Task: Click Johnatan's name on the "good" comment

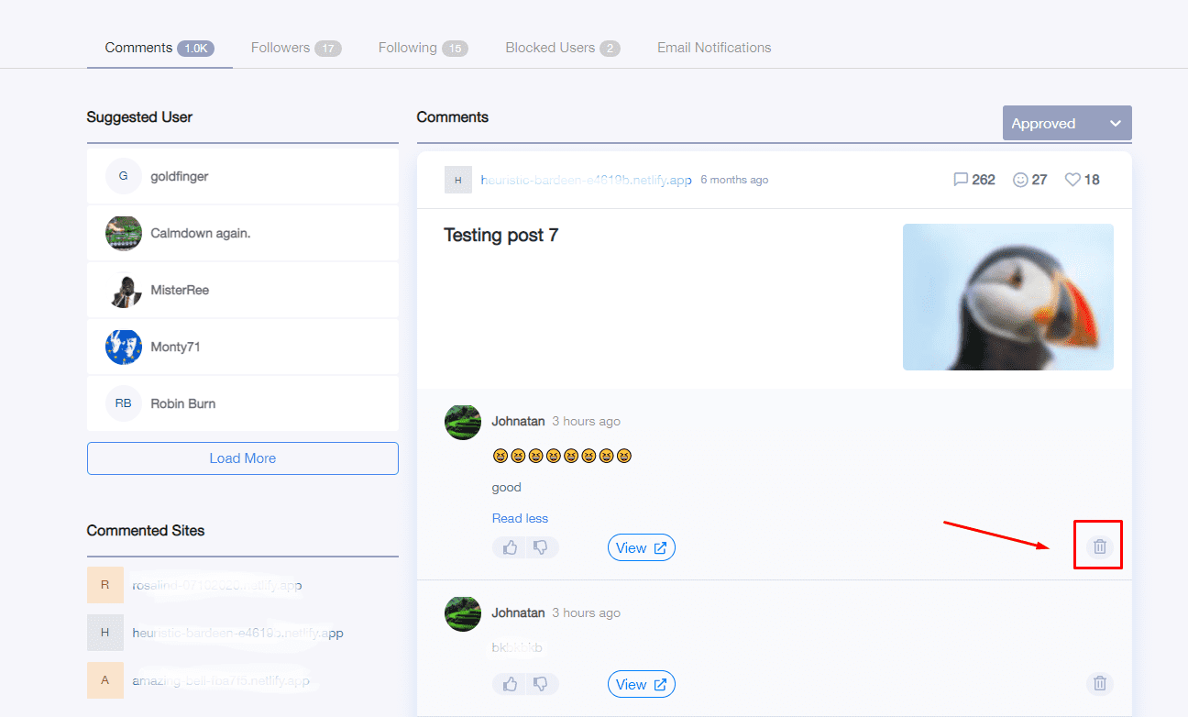Action: (x=519, y=421)
